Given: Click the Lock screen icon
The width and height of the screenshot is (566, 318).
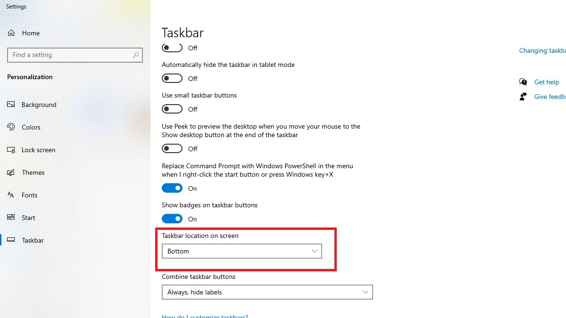Looking at the screenshot, I should [x=11, y=150].
